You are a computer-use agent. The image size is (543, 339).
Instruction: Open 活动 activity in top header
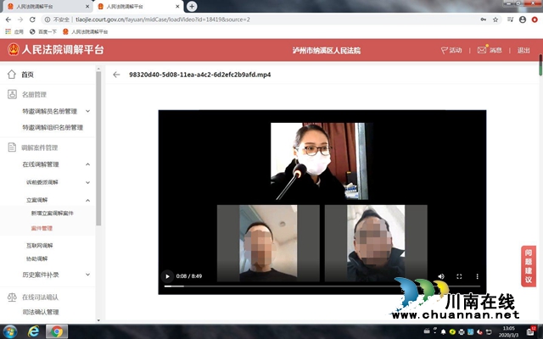click(451, 50)
